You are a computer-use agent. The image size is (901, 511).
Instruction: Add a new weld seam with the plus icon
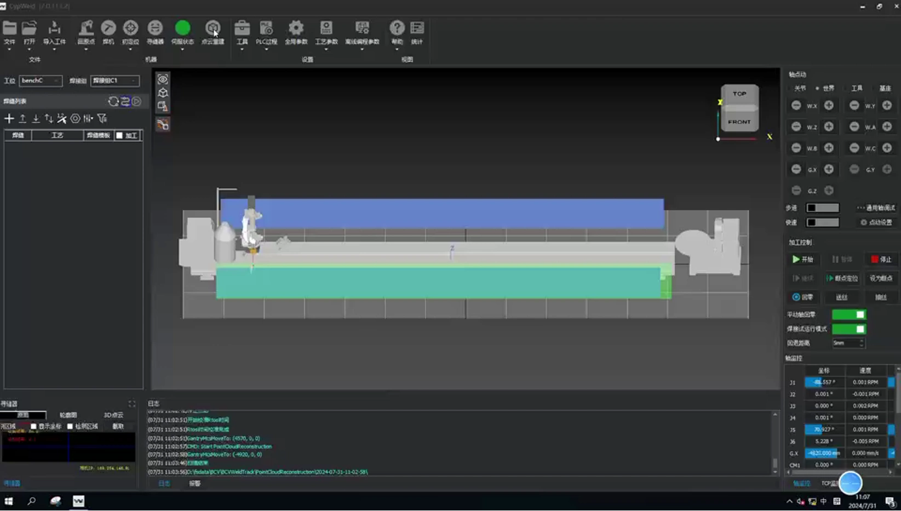click(9, 118)
